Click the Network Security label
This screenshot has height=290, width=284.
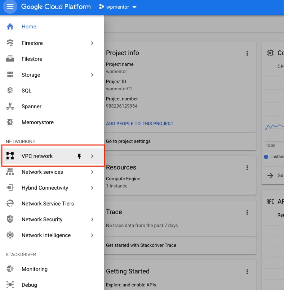tap(42, 219)
